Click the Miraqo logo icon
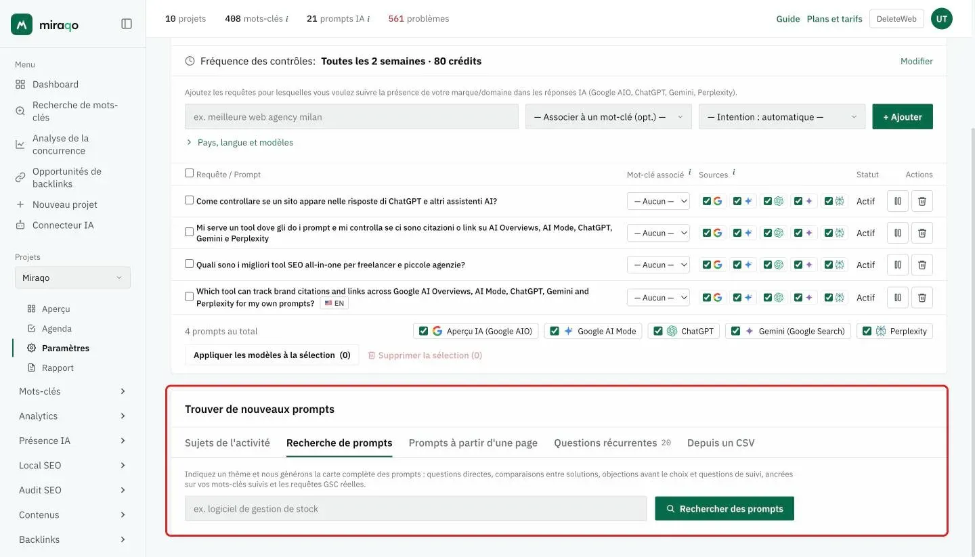This screenshot has height=557, width=975. (x=22, y=24)
